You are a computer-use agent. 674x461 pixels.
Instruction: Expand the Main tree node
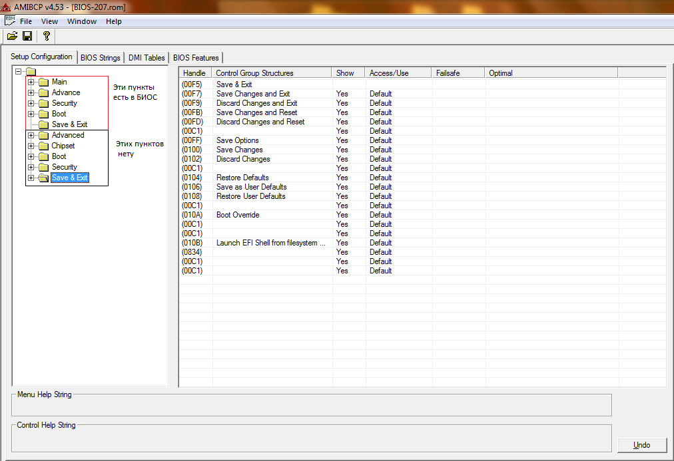point(31,82)
